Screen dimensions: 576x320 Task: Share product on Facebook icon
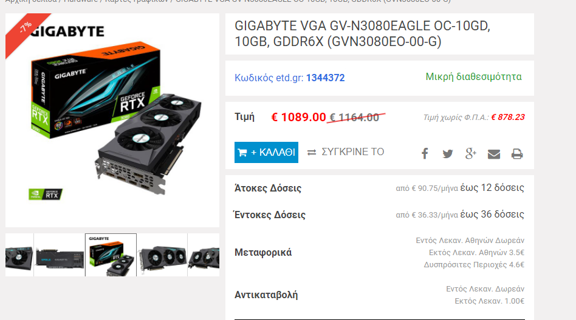pyautogui.click(x=425, y=153)
